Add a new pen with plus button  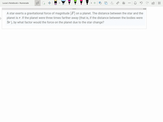[95, 3]
